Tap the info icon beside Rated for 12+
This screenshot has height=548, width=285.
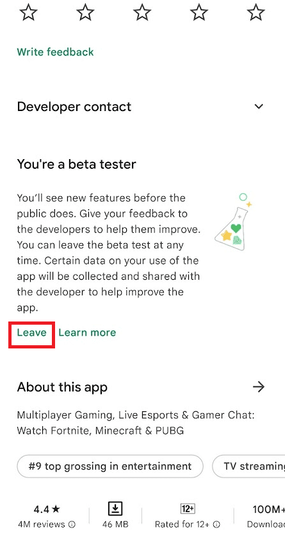tap(216, 524)
